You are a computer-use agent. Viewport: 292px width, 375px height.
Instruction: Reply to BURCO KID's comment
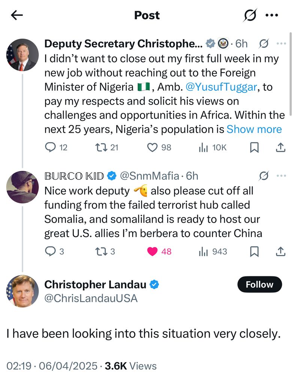[x=51, y=252]
